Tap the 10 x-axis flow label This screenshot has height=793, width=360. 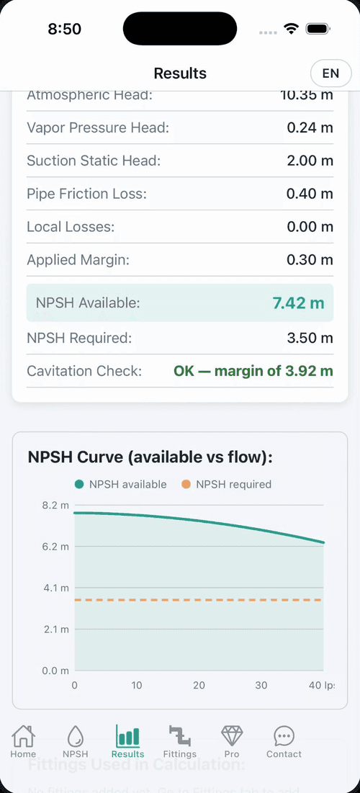(137, 686)
